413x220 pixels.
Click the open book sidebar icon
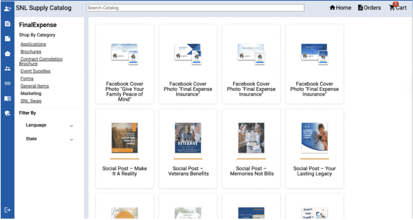tap(7, 99)
